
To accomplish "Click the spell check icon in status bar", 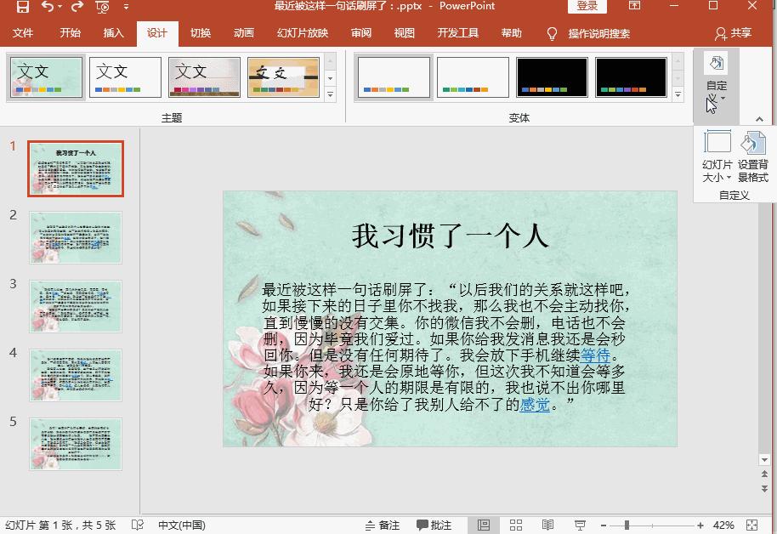I will pos(138,525).
